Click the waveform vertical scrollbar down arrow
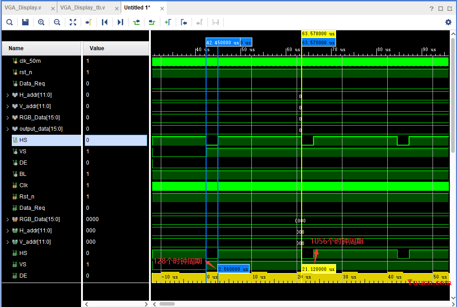The width and height of the screenshot is (457, 307). pos(453,298)
